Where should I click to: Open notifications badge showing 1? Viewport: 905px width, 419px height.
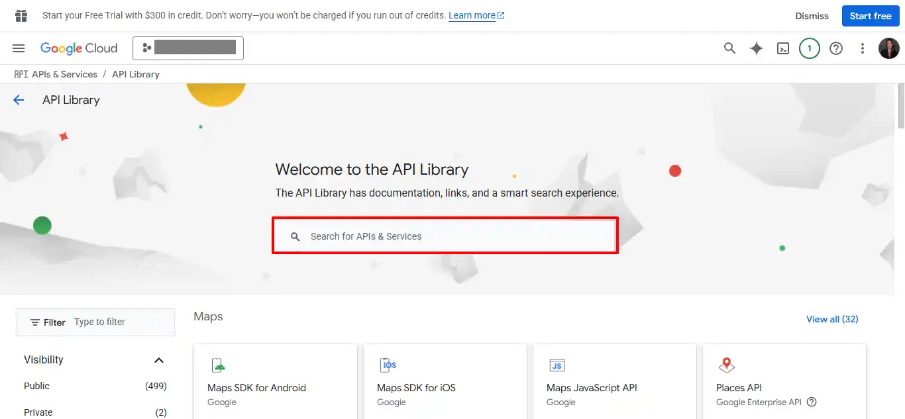810,48
